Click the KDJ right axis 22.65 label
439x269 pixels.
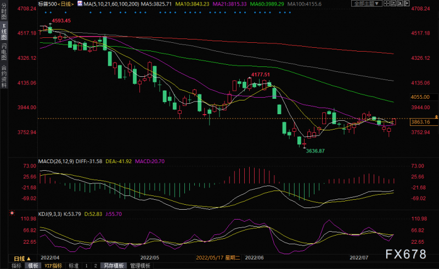click(x=418, y=242)
